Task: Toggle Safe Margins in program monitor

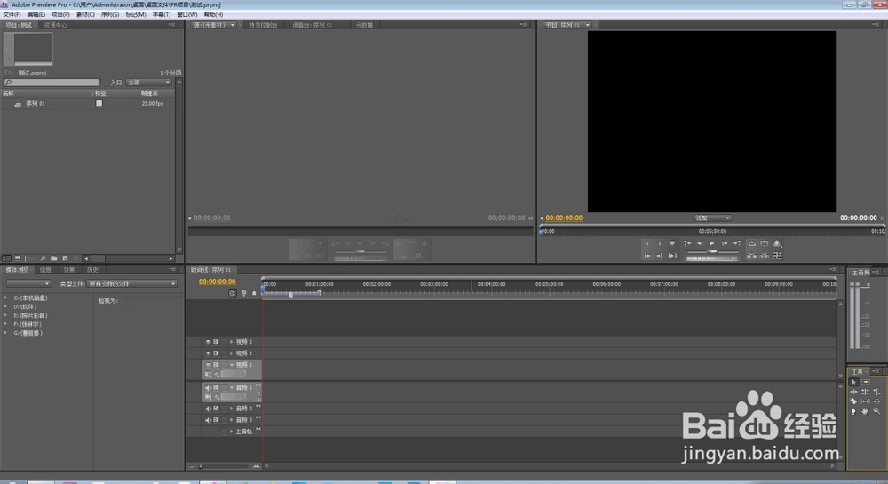Action: [764, 243]
